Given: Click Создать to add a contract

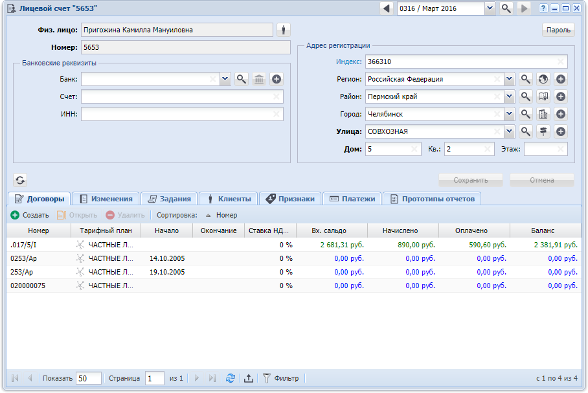Looking at the screenshot, I should [30, 215].
